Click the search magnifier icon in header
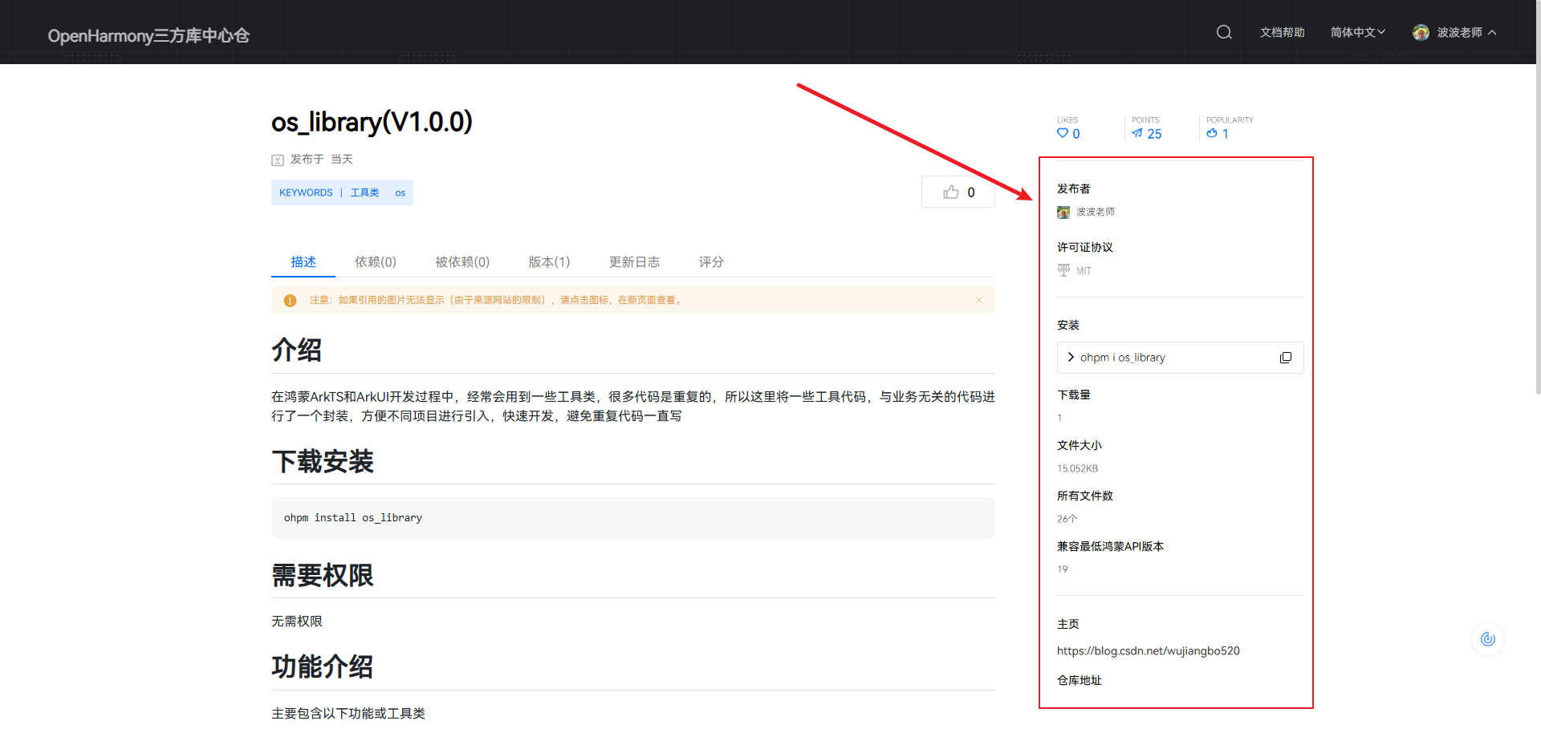Viewport: 1541px width, 745px height. [1224, 32]
